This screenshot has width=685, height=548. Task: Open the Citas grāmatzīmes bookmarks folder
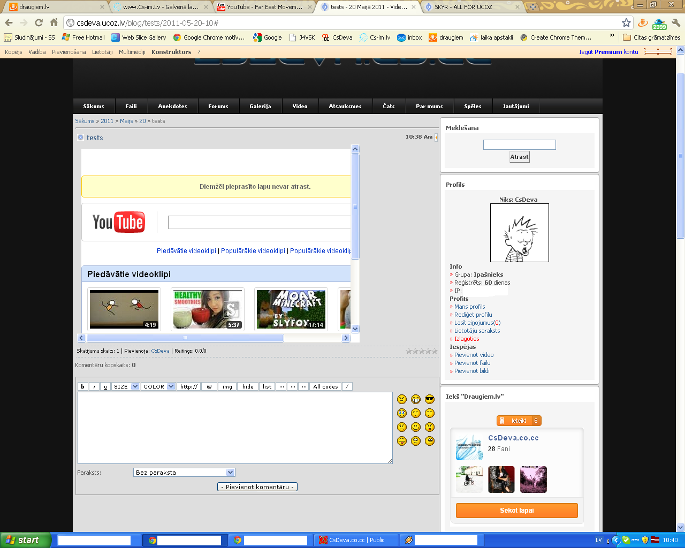(x=652, y=37)
